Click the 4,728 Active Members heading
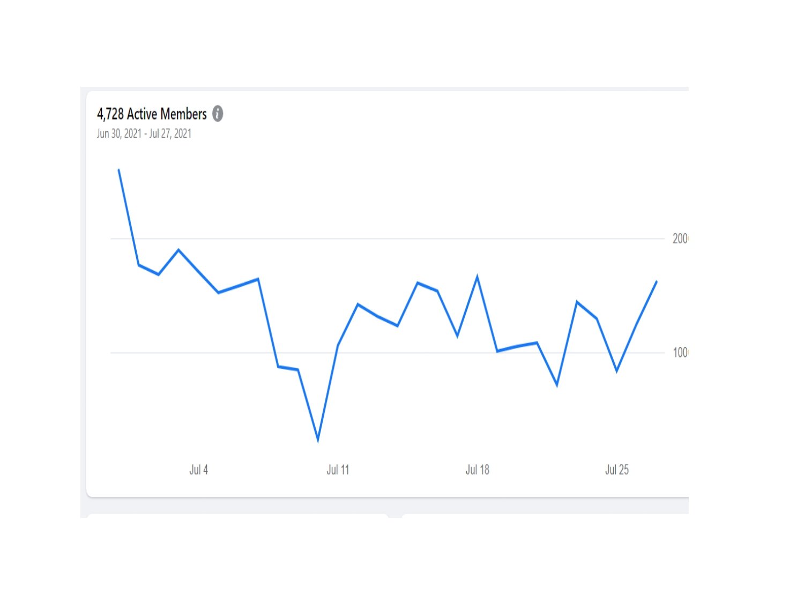Image resolution: width=804 pixels, height=603 pixels. tap(152, 114)
